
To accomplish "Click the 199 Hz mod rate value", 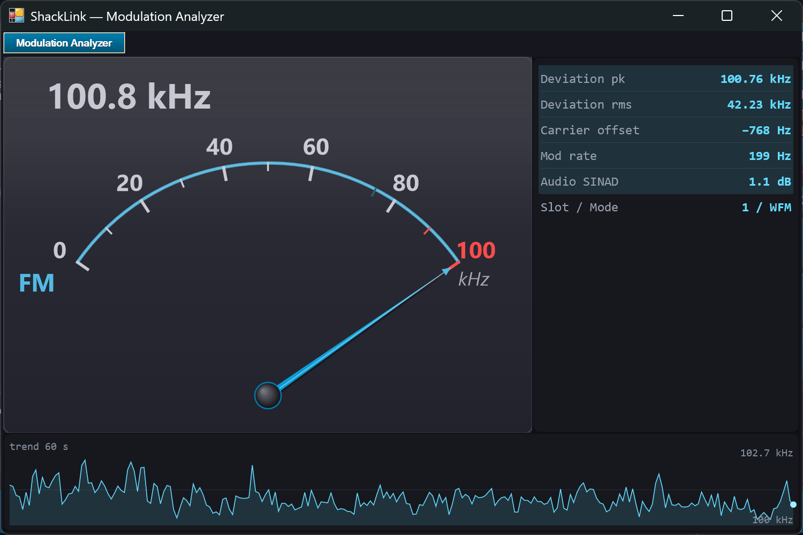I will point(769,156).
